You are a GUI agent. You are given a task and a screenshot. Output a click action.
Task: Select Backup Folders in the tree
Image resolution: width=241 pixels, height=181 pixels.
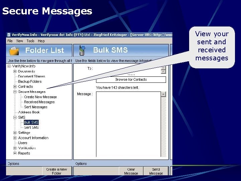pos(30,81)
